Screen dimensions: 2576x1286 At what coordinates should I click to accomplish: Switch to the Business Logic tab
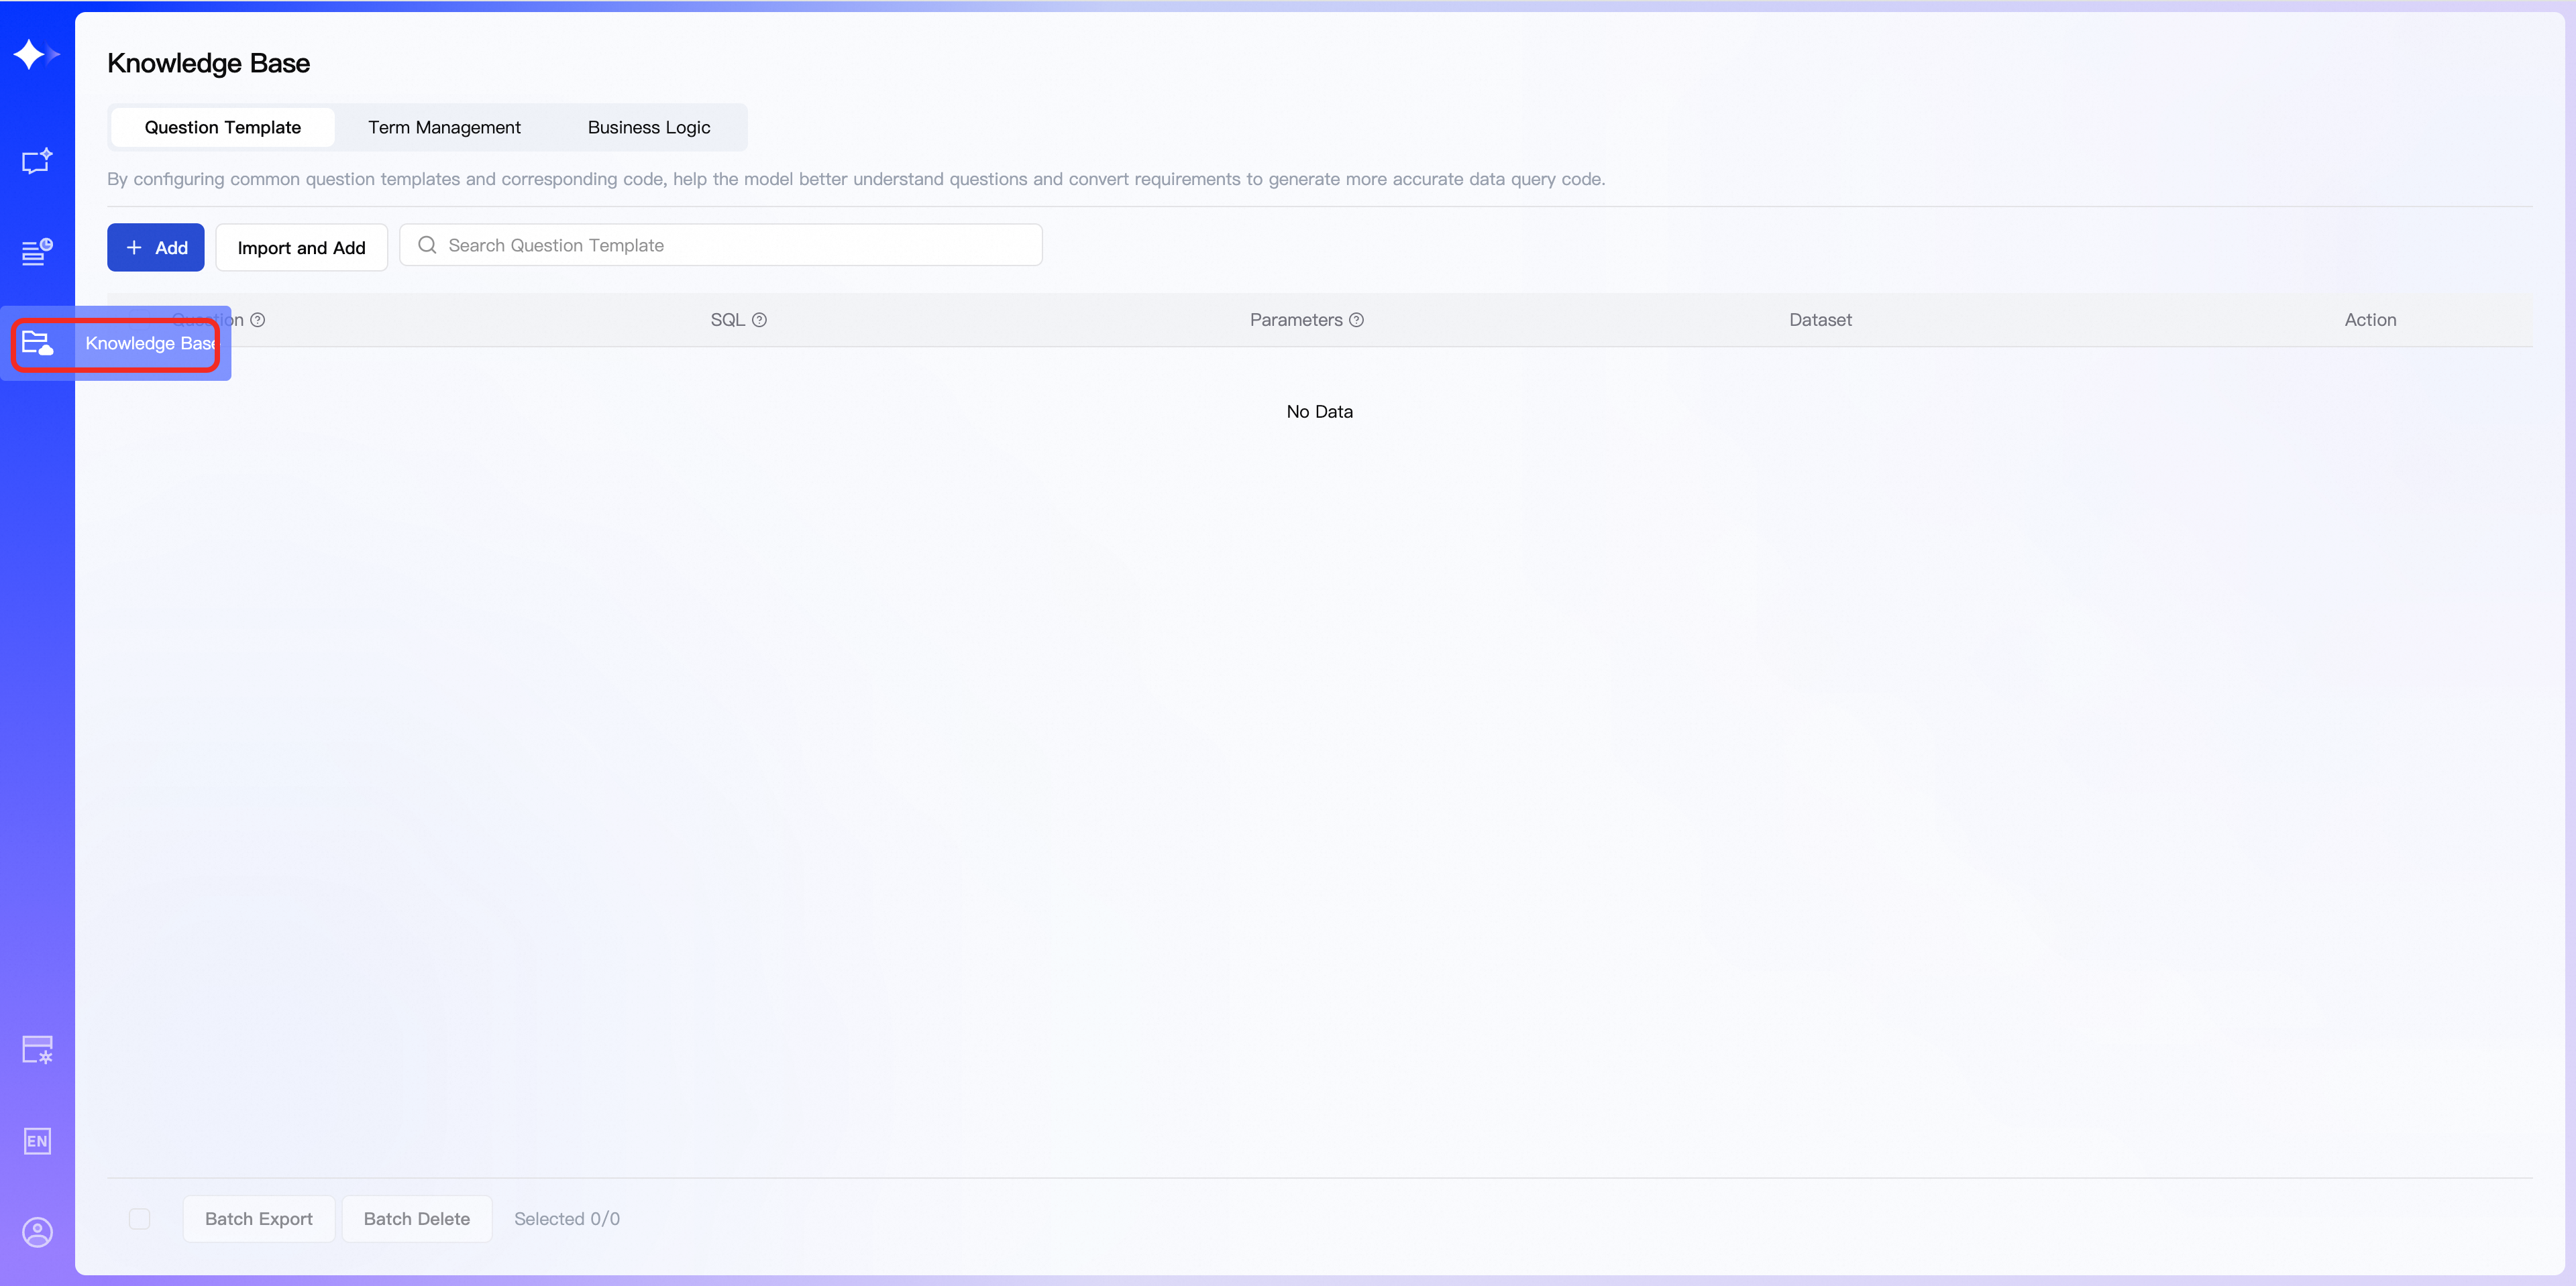pyautogui.click(x=649, y=127)
